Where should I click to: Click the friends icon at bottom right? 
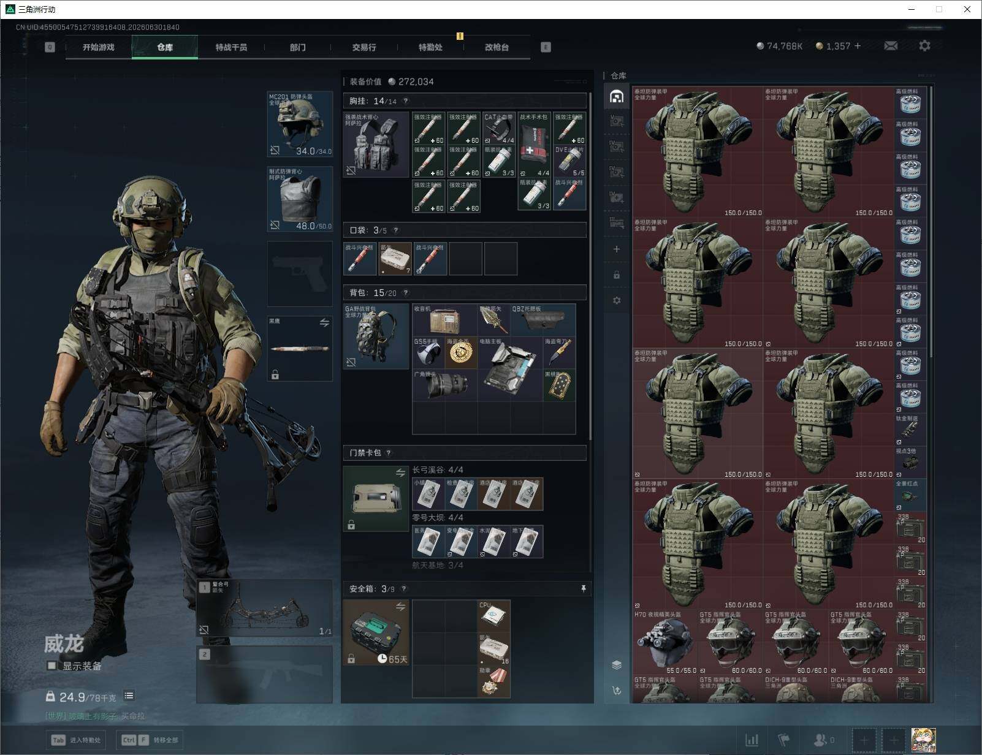tap(823, 740)
